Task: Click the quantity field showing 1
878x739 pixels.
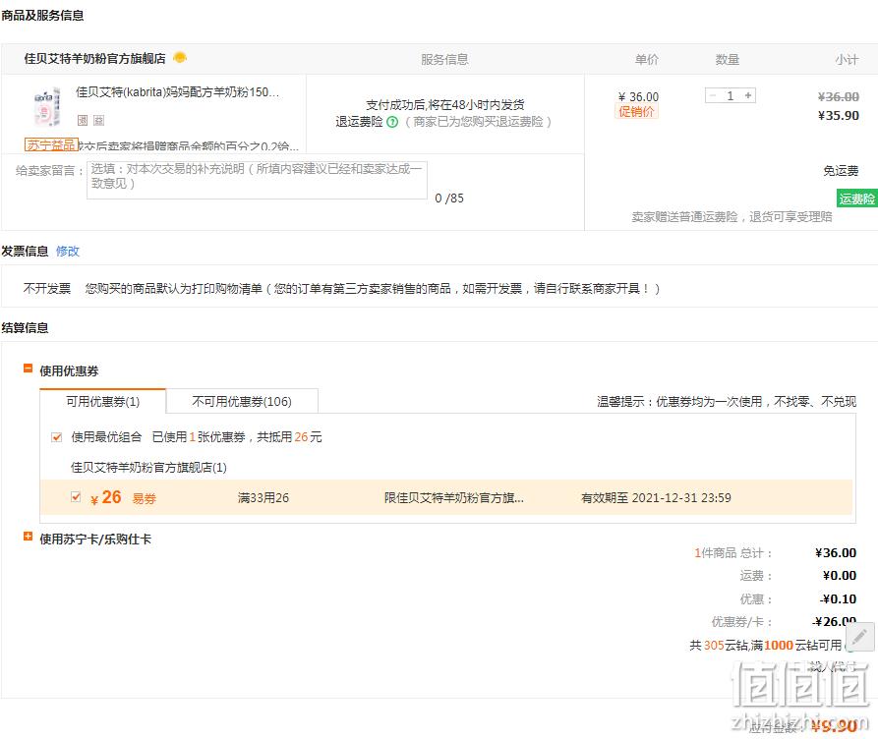Action: tap(731, 95)
